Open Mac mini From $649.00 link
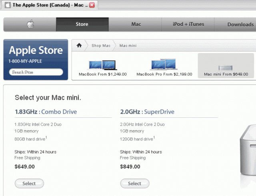Screen dimensions: 256x196 pos(226,74)
